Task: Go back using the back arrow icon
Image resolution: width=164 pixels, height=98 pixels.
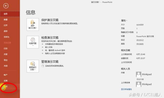Action: [x=6, y=6]
